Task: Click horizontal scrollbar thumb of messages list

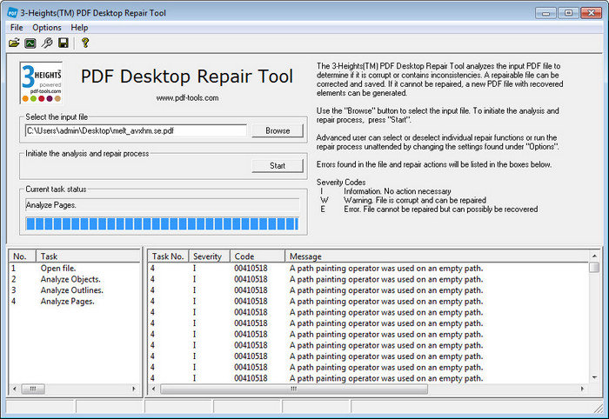Action: (294, 389)
